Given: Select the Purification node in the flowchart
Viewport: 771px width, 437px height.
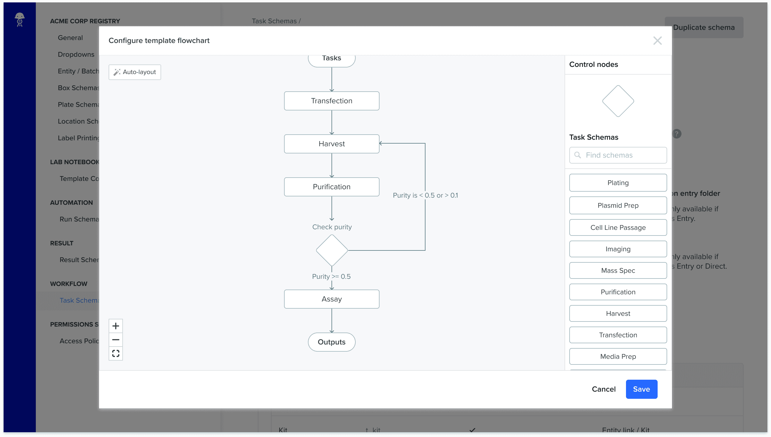Looking at the screenshot, I should 331,187.
